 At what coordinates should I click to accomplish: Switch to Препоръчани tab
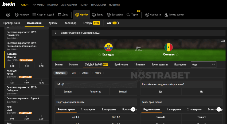(x=11, y=23)
